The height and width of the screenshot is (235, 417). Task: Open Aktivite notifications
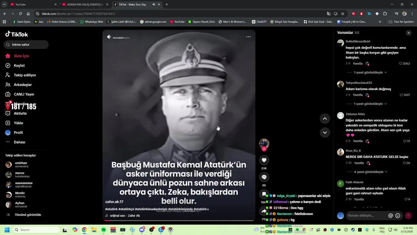pyautogui.click(x=16, y=113)
